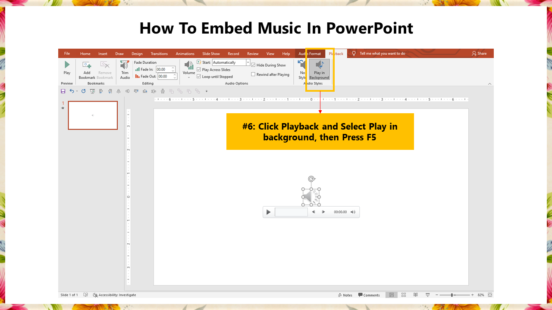Click No Style audio style
Viewport: 552px width, 310px height.
click(302, 69)
